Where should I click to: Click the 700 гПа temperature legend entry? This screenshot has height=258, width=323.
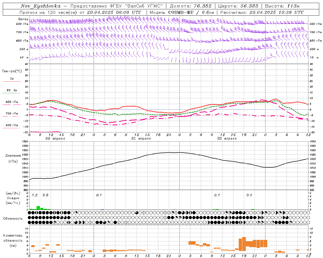(12, 113)
